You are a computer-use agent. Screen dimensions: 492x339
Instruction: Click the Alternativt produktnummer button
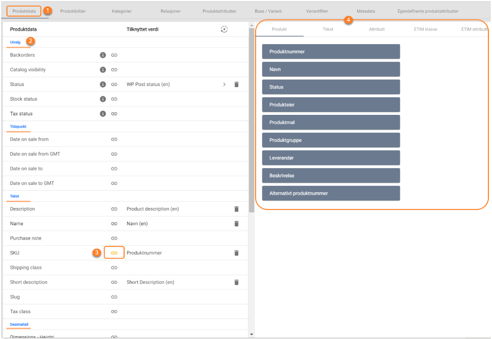[x=331, y=193]
